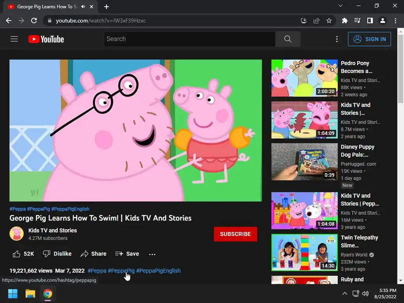Open Chrome extensions puzzle icon
The width and height of the screenshot is (404, 303).
(344, 21)
